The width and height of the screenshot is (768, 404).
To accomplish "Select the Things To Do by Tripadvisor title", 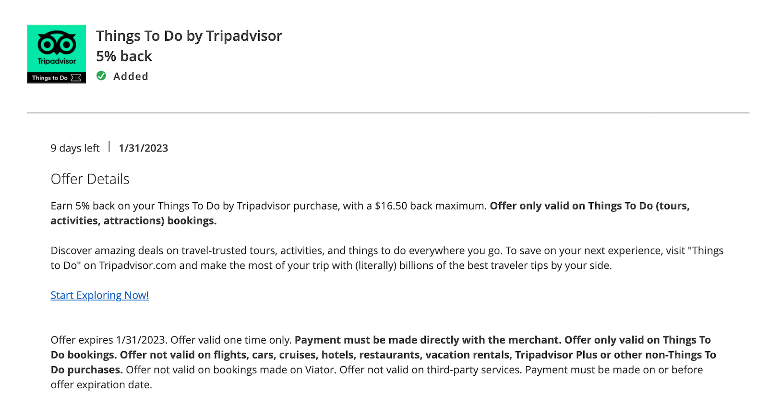I will 189,35.
